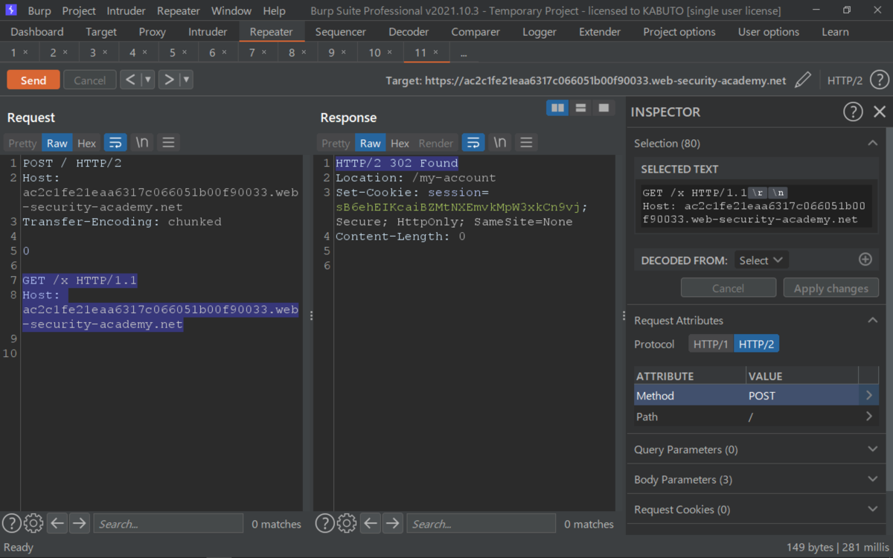Viewport: 893px width, 558px height.
Task: Open the Intruder tab
Action: point(208,32)
